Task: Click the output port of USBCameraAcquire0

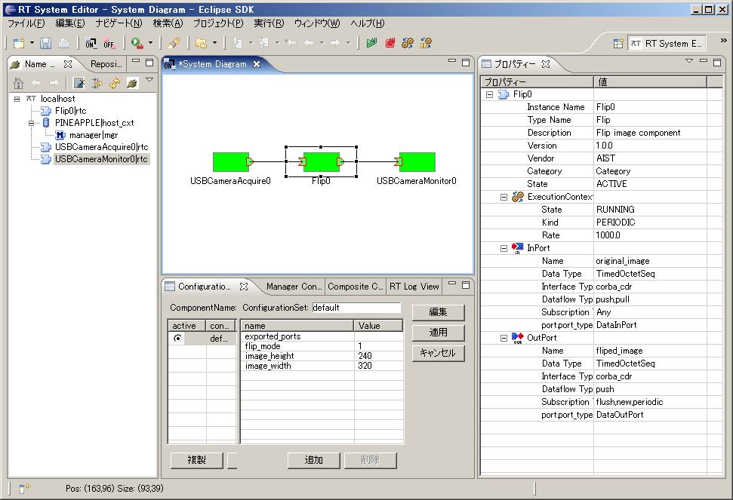Action: click(x=250, y=162)
